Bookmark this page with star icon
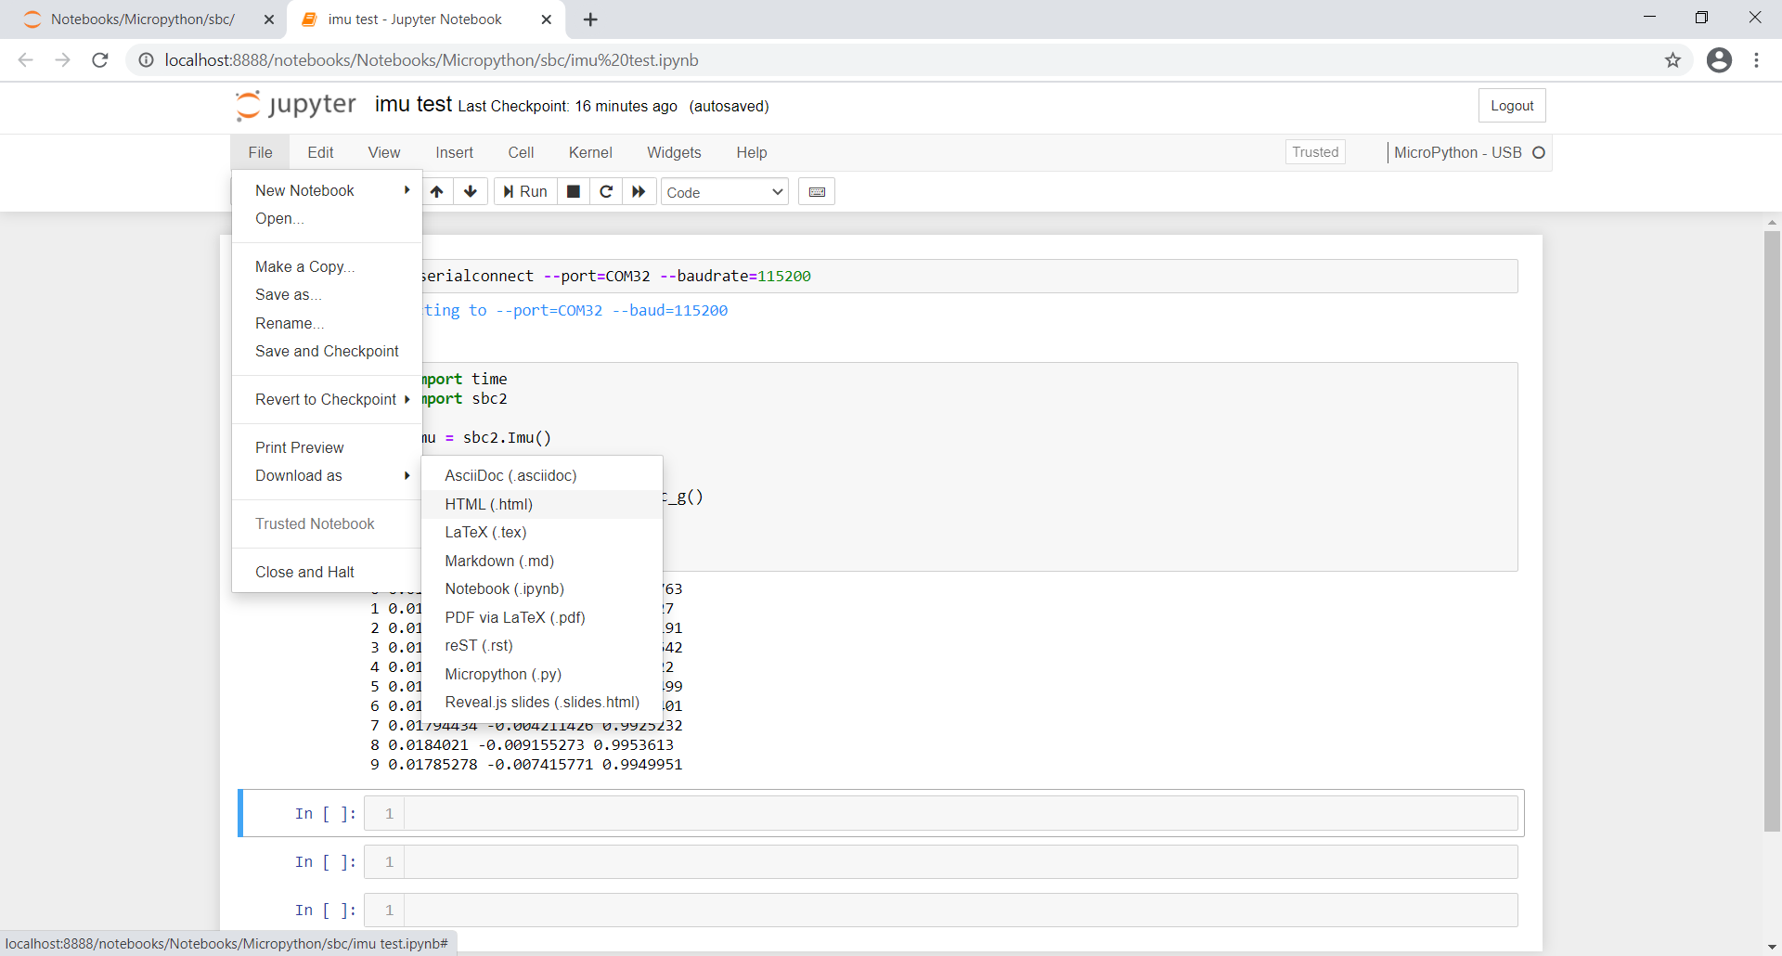 click(1672, 60)
